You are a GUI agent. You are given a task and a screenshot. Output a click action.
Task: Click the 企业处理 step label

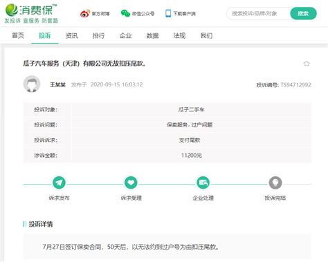203,198
